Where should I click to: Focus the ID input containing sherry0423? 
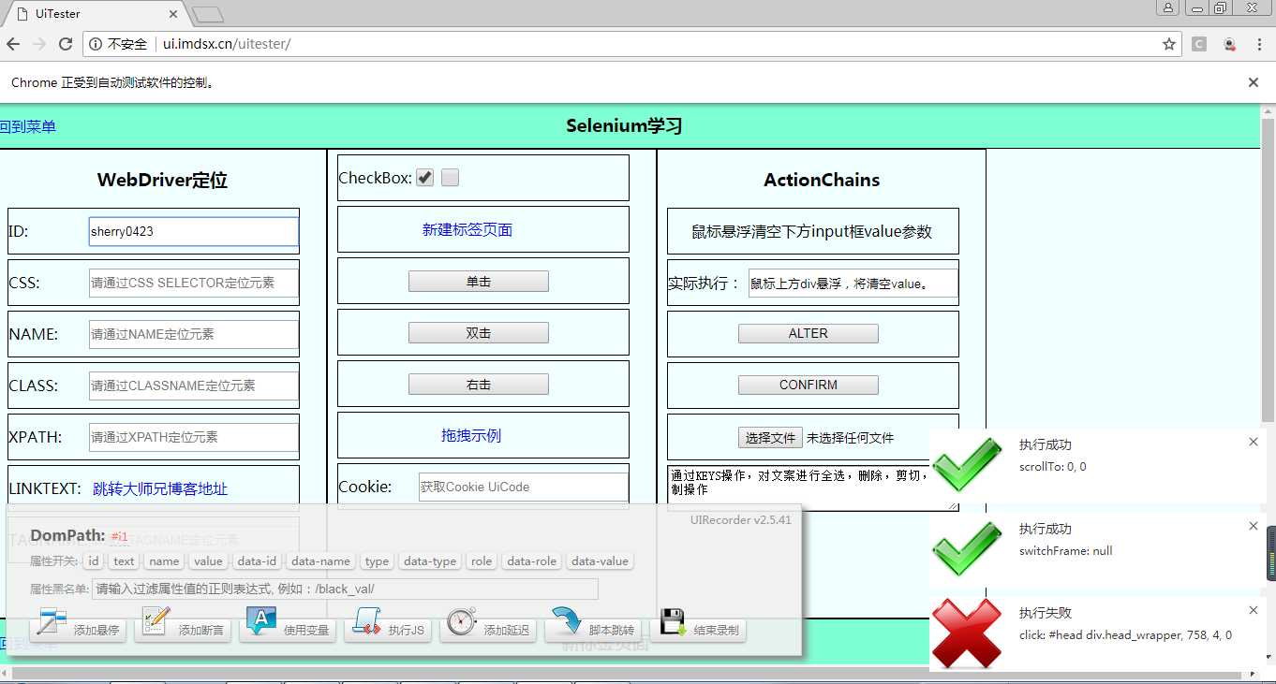pos(194,231)
